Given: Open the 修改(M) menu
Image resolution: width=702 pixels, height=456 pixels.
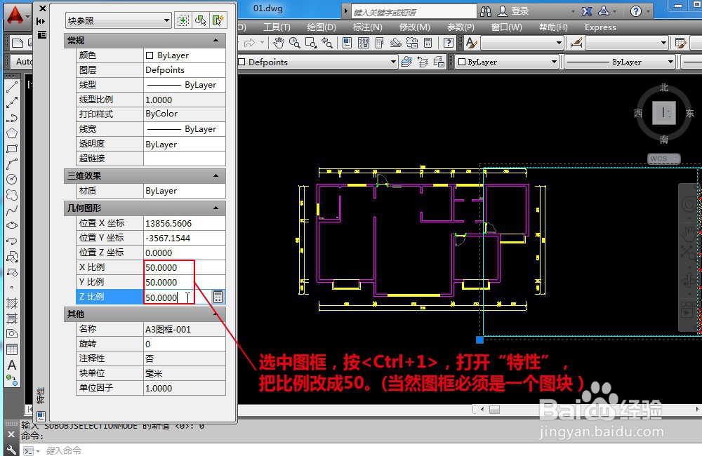Looking at the screenshot, I should [x=415, y=27].
